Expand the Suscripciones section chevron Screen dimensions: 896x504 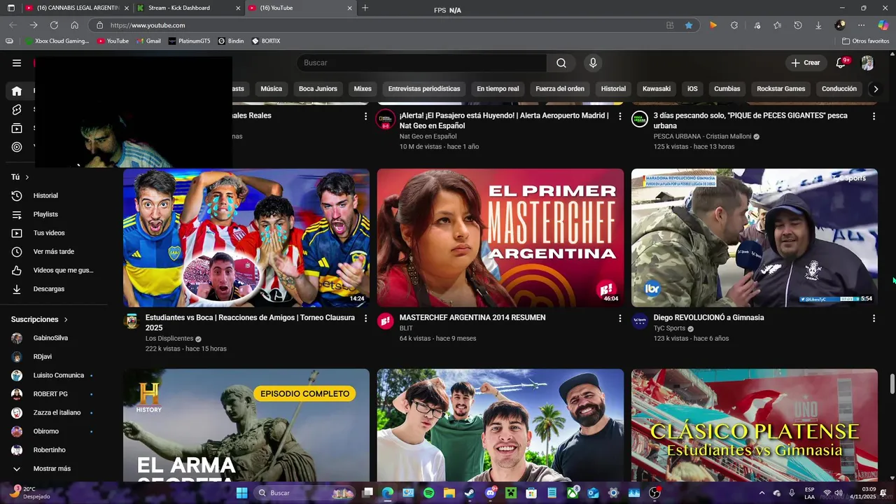point(66,319)
